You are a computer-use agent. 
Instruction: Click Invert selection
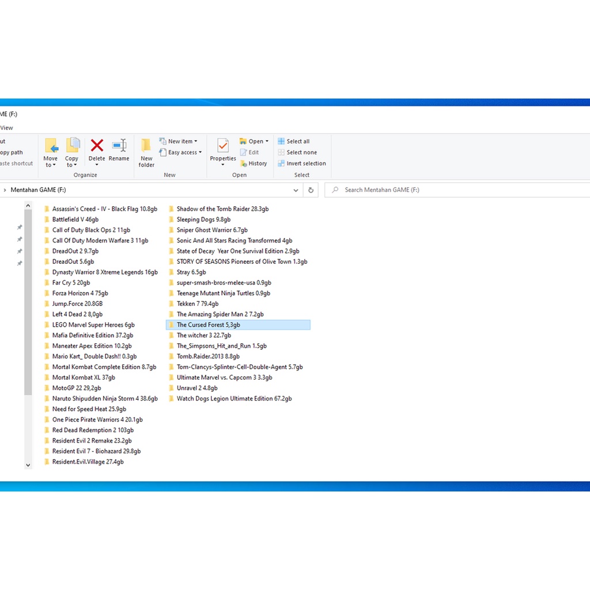(302, 163)
